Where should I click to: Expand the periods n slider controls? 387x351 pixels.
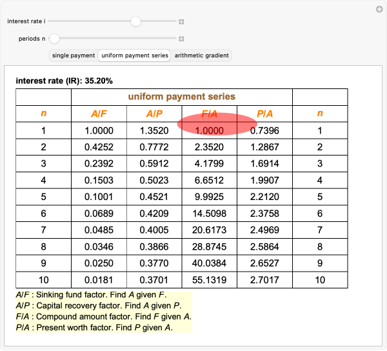(x=182, y=39)
